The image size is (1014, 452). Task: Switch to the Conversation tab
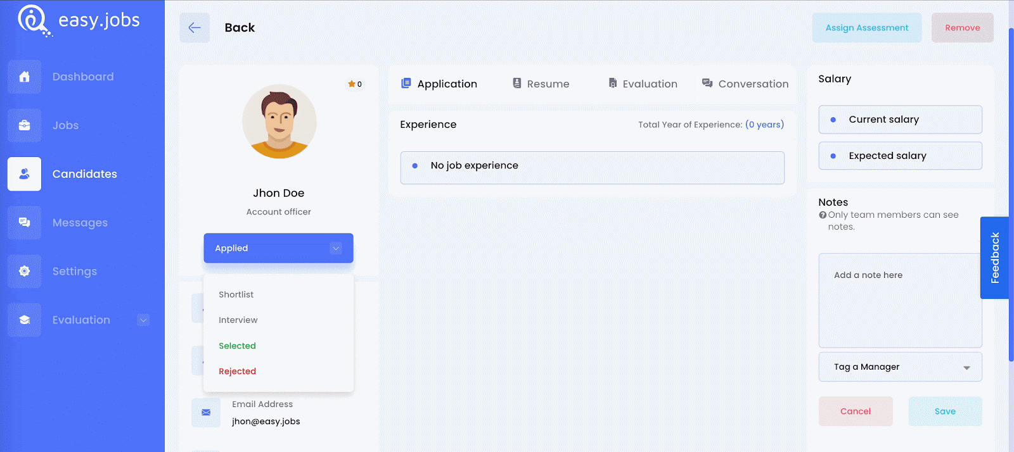click(745, 84)
